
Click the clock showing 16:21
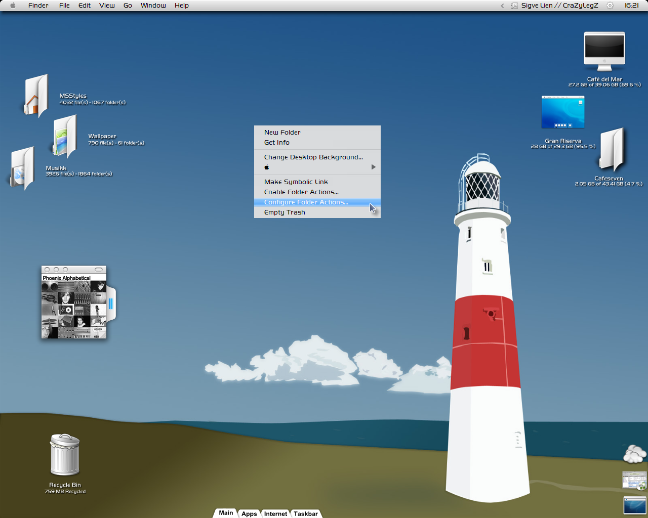point(631,6)
